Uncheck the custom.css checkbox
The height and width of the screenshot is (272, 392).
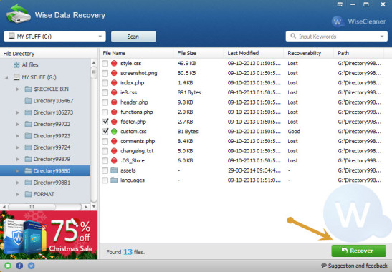[105, 132]
